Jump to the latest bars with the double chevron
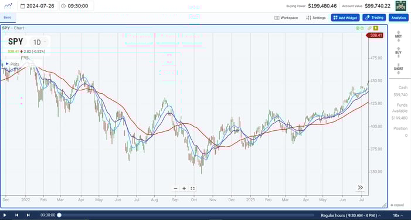411x220 pixels. [x=361, y=187]
